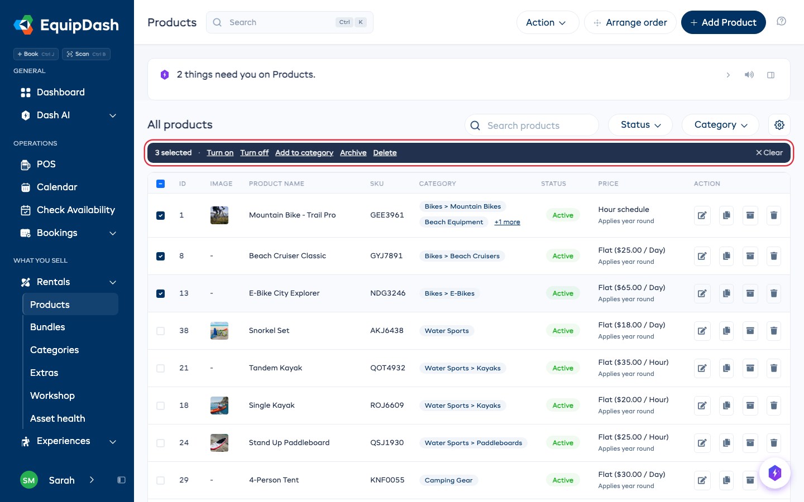Clear the current selection
Screen dimensions: 804x502
click(769, 153)
